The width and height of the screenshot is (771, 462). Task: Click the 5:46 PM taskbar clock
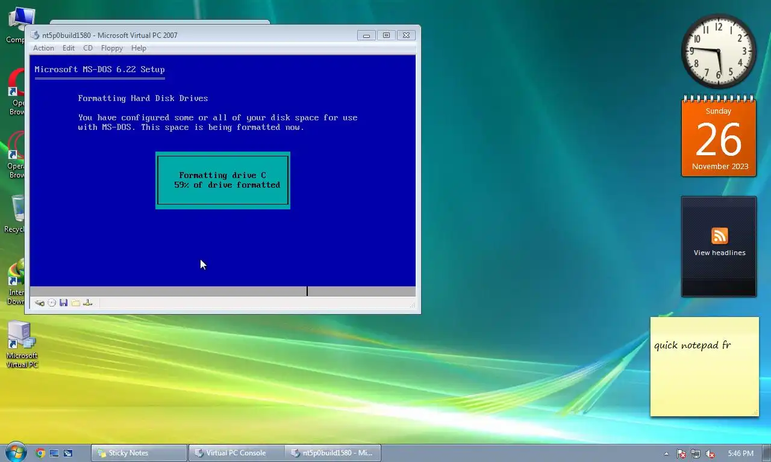click(740, 454)
